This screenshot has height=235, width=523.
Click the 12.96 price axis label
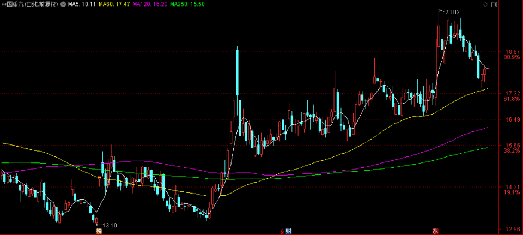(x=513, y=229)
